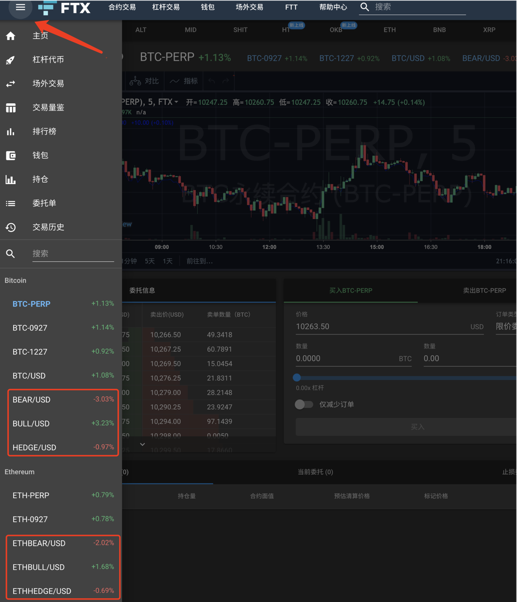Click the top bar search magnifier icon
This screenshot has width=517, height=602.
[x=365, y=7]
